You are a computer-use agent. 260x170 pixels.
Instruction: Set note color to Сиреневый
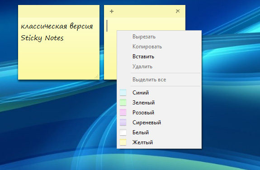[159, 123]
